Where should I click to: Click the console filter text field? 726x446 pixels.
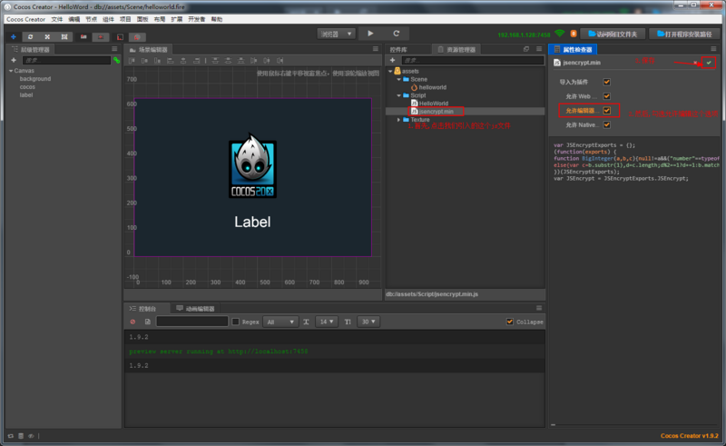[192, 322]
